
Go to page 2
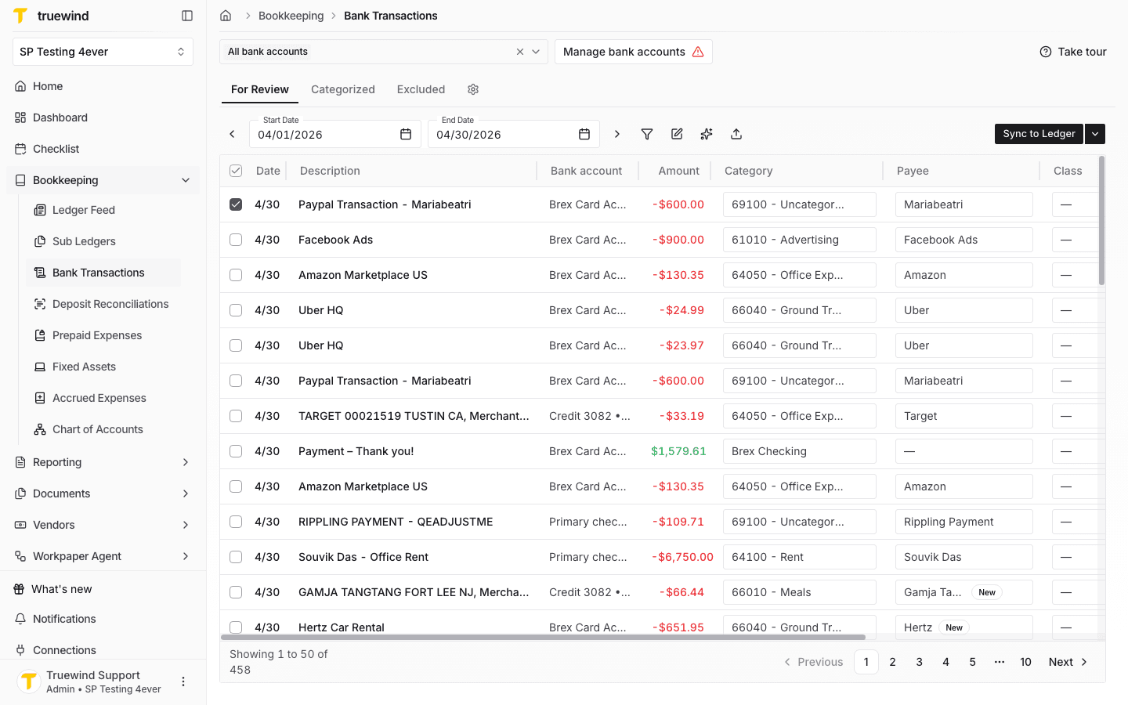892,662
